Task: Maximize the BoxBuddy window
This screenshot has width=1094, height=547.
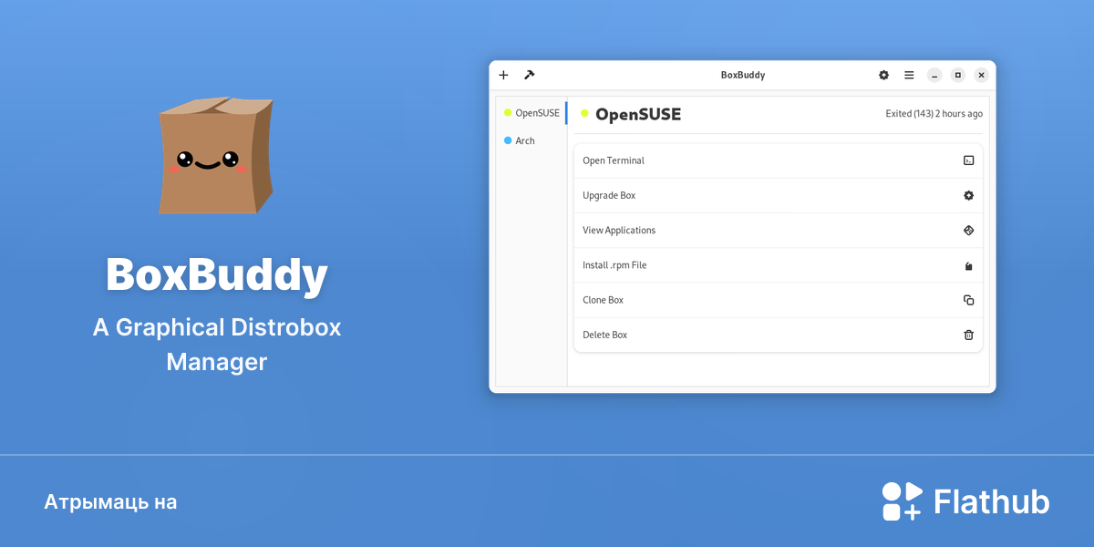Action: click(x=957, y=75)
